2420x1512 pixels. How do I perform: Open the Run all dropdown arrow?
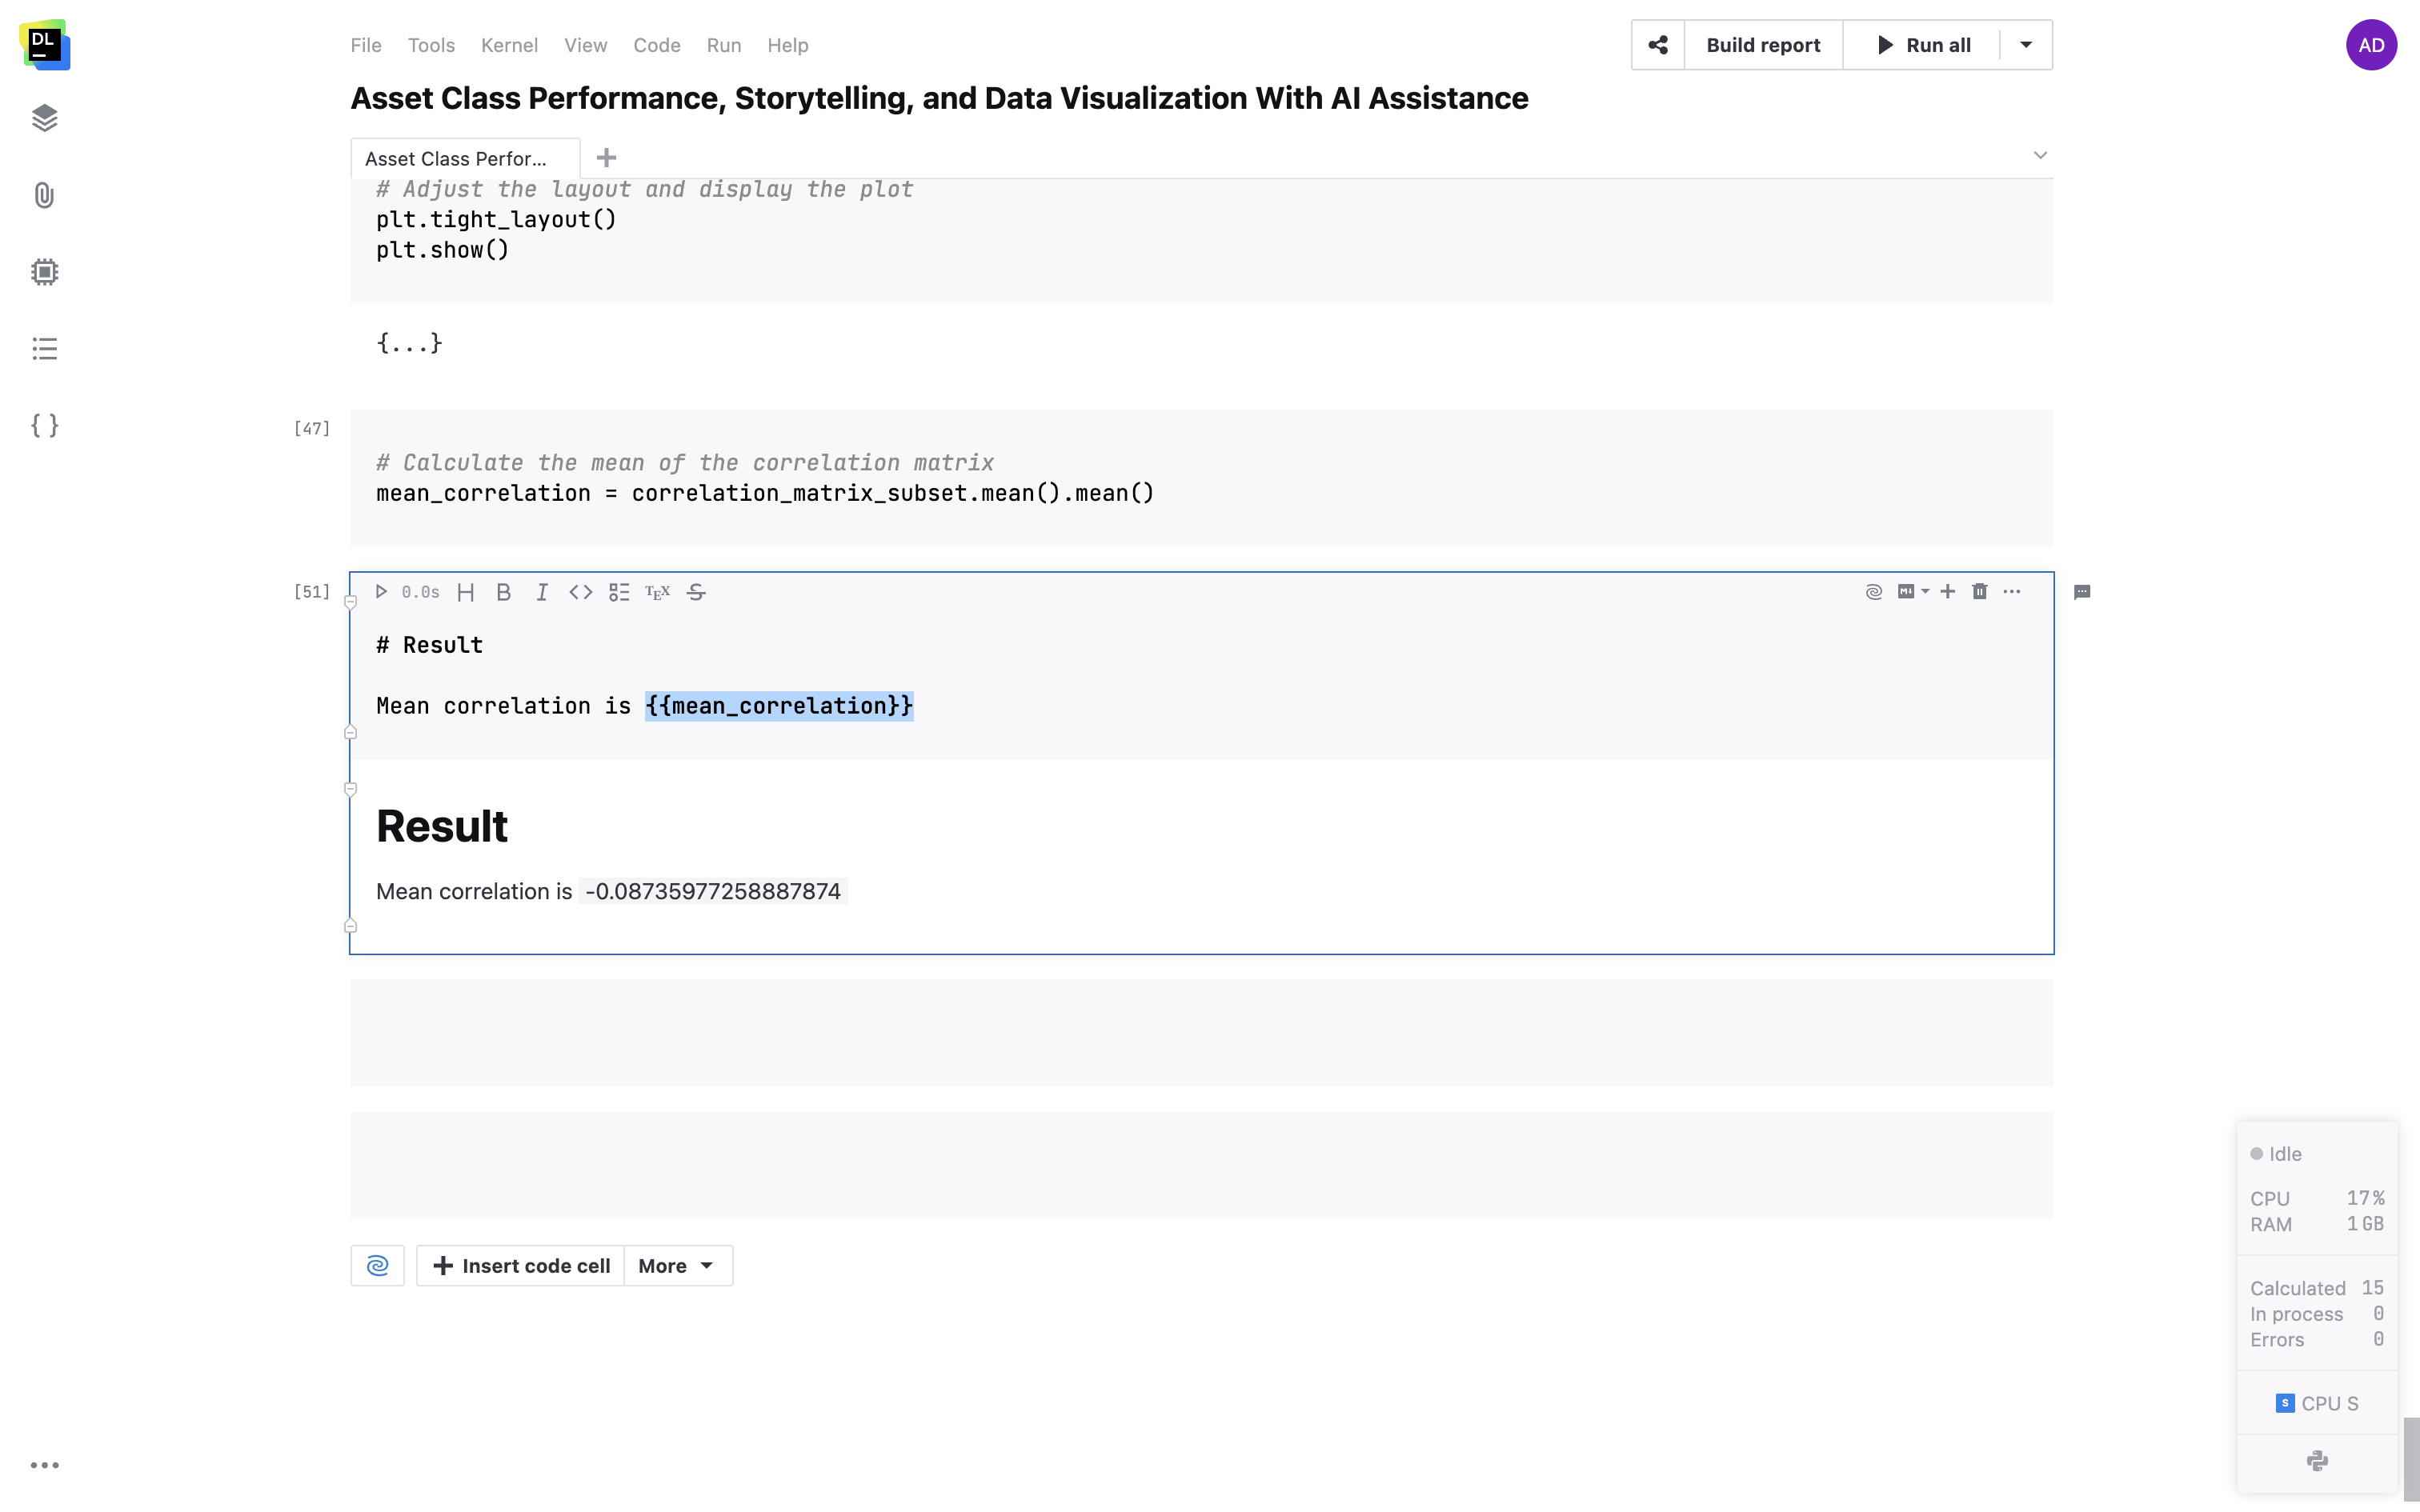tap(2025, 45)
